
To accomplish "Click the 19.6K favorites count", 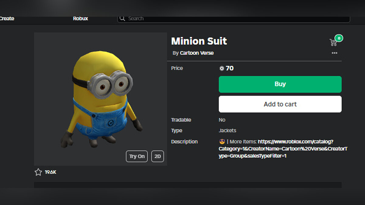I will [50, 172].
